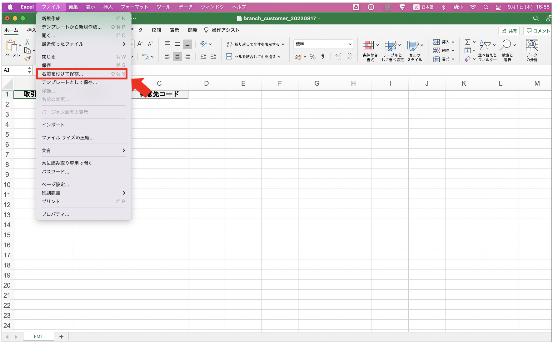Choose 保存 menu item
Viewport: 553px width, 344px height.
click(x=84, y=65)
